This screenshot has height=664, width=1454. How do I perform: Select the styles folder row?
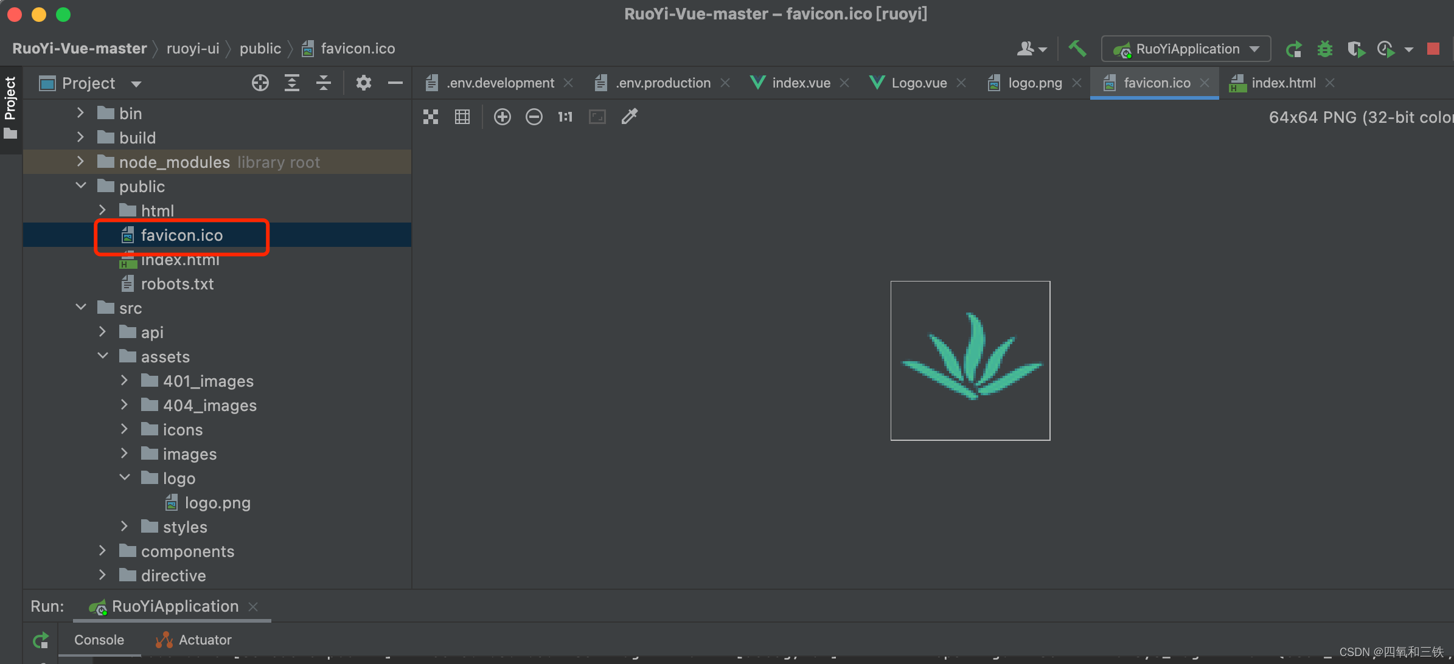tap(217, 527)
